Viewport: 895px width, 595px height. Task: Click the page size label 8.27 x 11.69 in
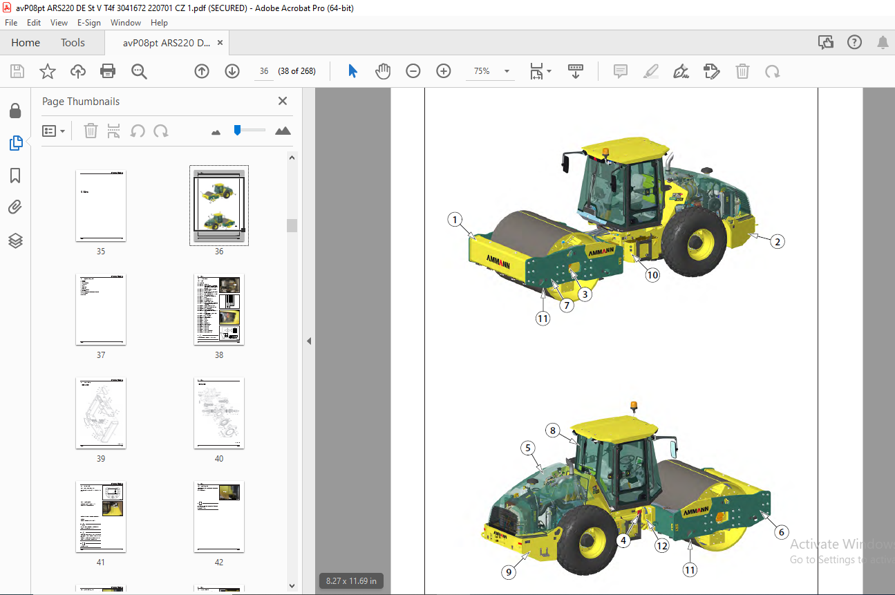point(351,581)
